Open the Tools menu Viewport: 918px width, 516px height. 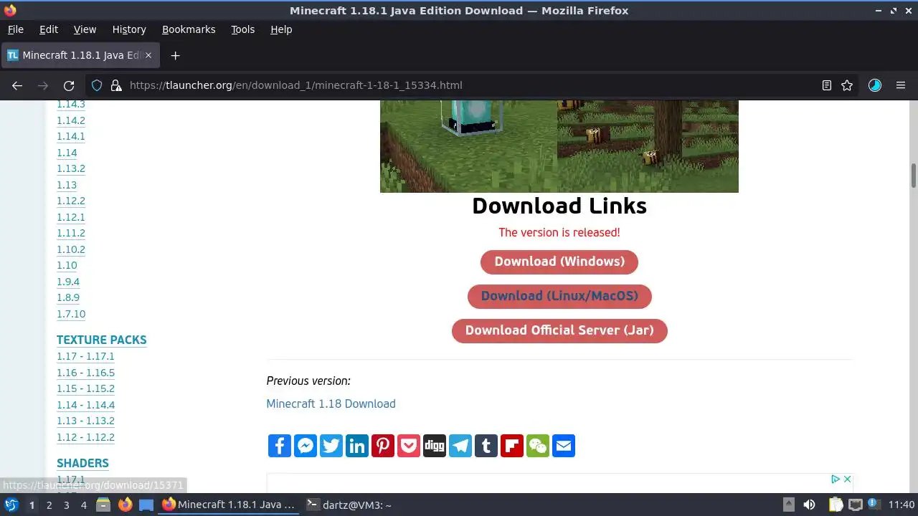[x=242, y=29]
